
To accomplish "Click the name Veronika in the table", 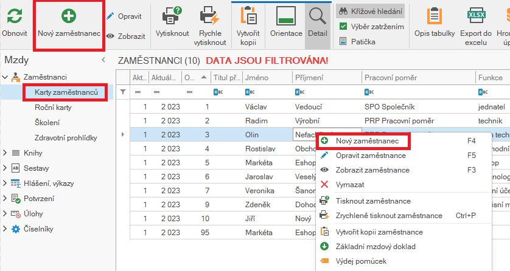I will (x=259, y=191).
